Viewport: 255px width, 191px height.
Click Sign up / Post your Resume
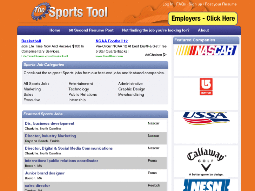213,4
